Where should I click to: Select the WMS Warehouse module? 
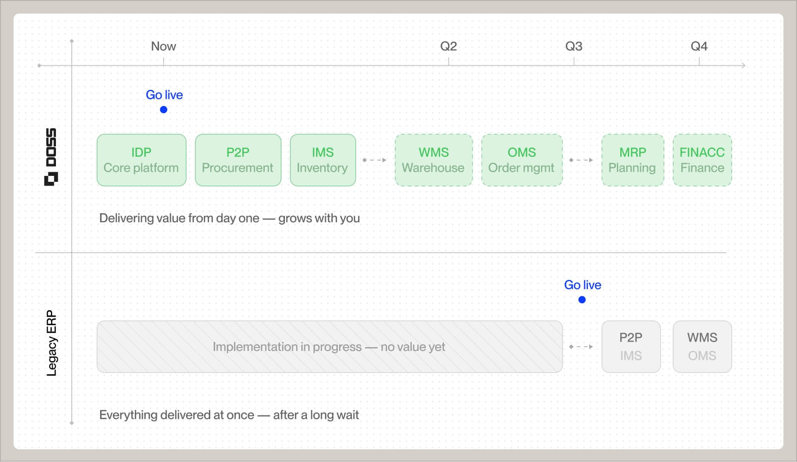(x=434, y=160)
